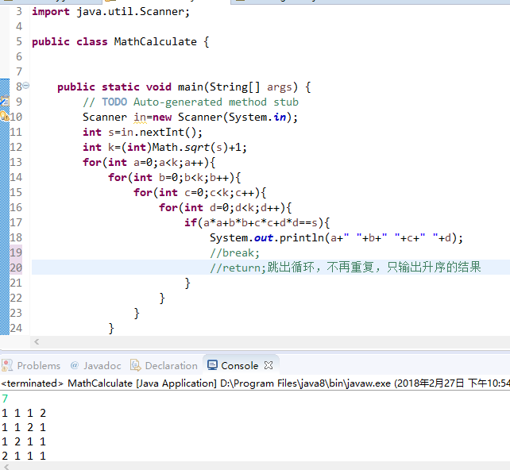Collapse the main method fold marker
Screen dimensions: 510x470
[x=26, y=86]
